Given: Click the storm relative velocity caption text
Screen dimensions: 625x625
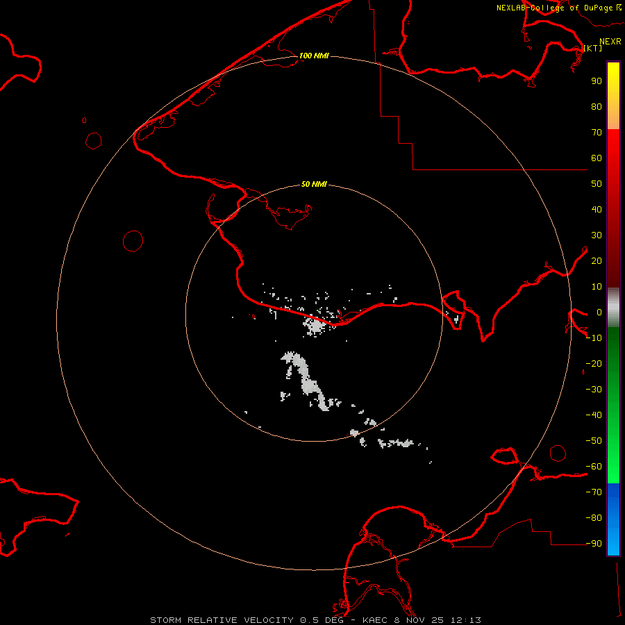Looking at the screenshot, I should pos(315,620).
